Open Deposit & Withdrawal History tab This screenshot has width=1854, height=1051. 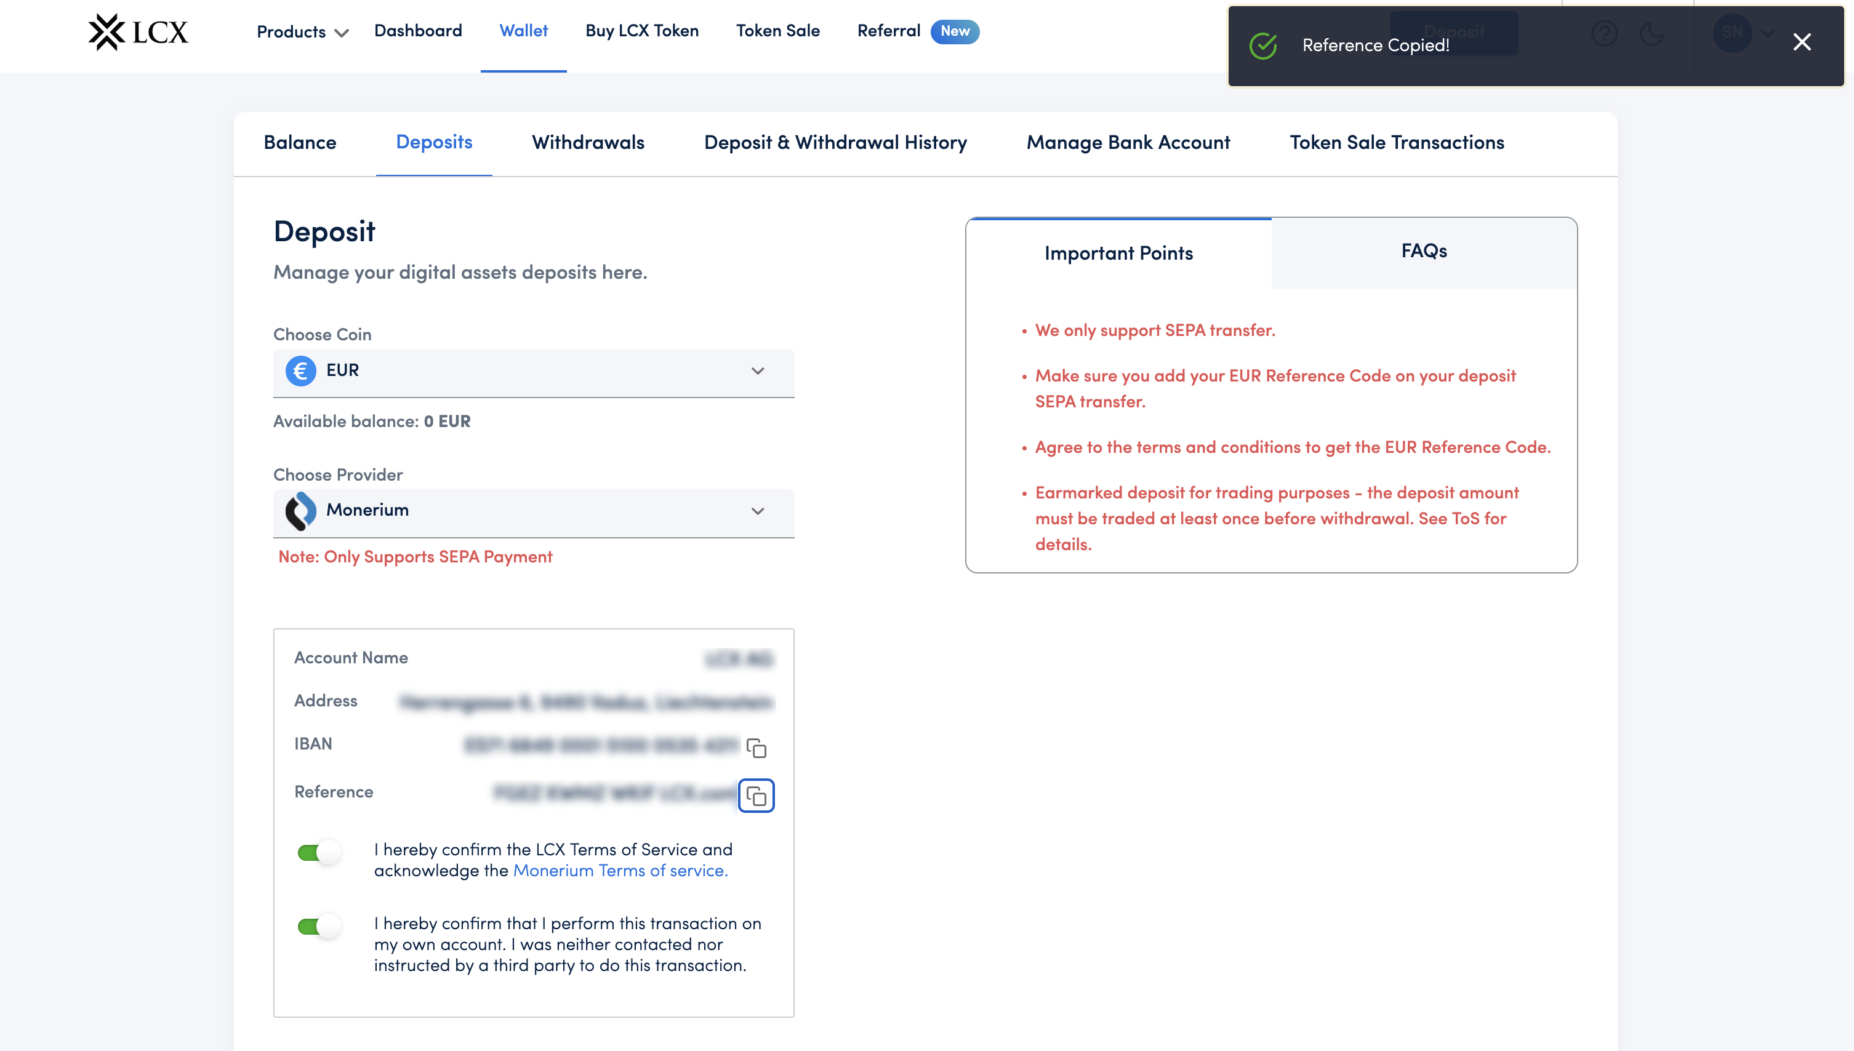(x=835, y=143)
